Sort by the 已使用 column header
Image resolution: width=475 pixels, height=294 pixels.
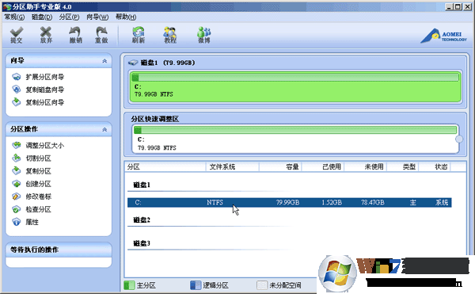323,166
